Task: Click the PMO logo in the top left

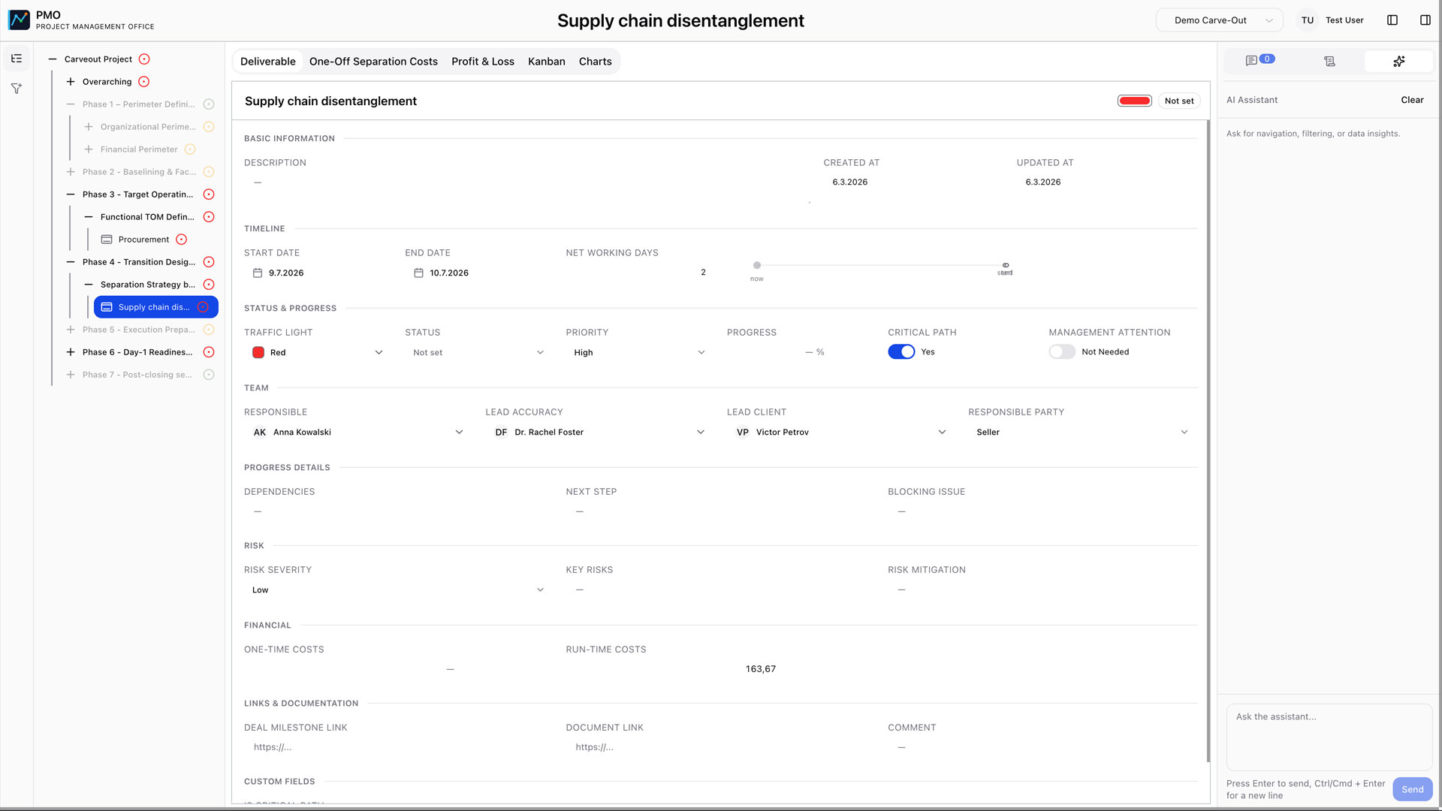Action: coord(19,20)
